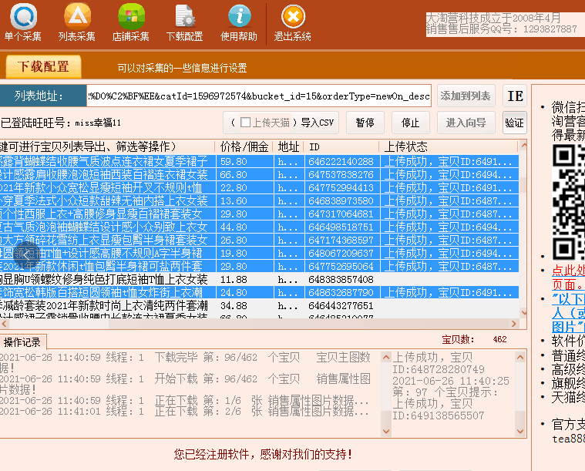Open the 下载配置 settings icon
585x471 pixels.
tap(185, 23)
